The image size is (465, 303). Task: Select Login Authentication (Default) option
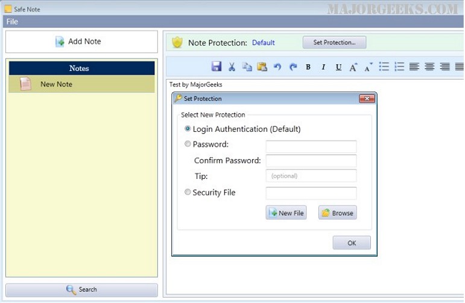point(188,128)
